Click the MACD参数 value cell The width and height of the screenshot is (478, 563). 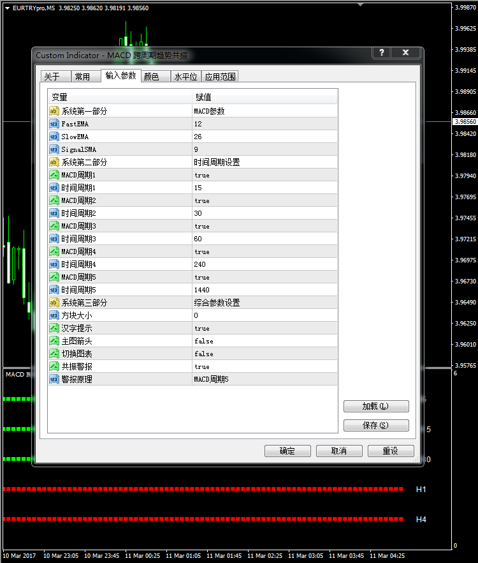point(264,111)
